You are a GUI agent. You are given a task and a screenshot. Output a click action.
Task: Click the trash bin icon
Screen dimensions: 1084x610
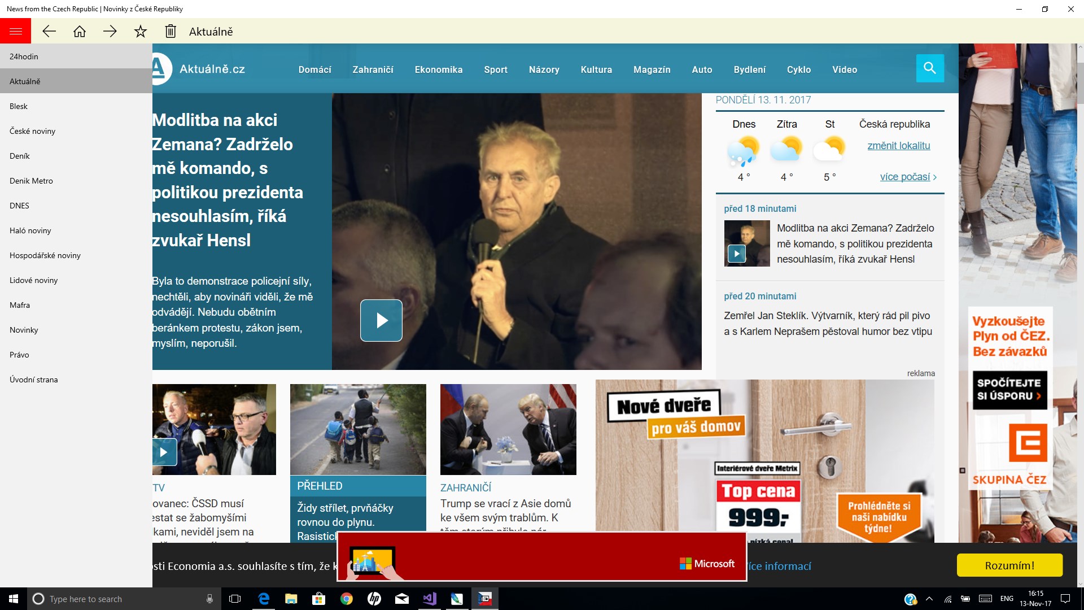[x=171, y=31]
